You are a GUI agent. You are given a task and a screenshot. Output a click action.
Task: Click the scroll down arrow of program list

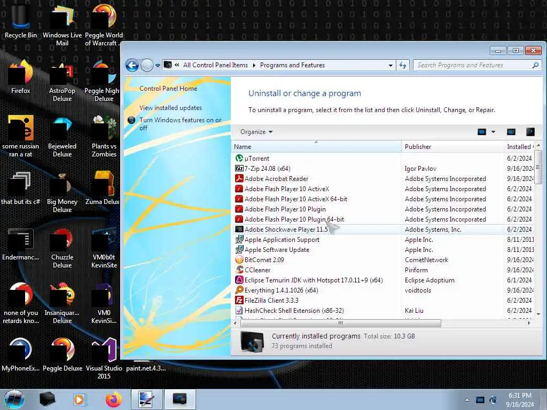pyautogui.click(x=538, y=314)
